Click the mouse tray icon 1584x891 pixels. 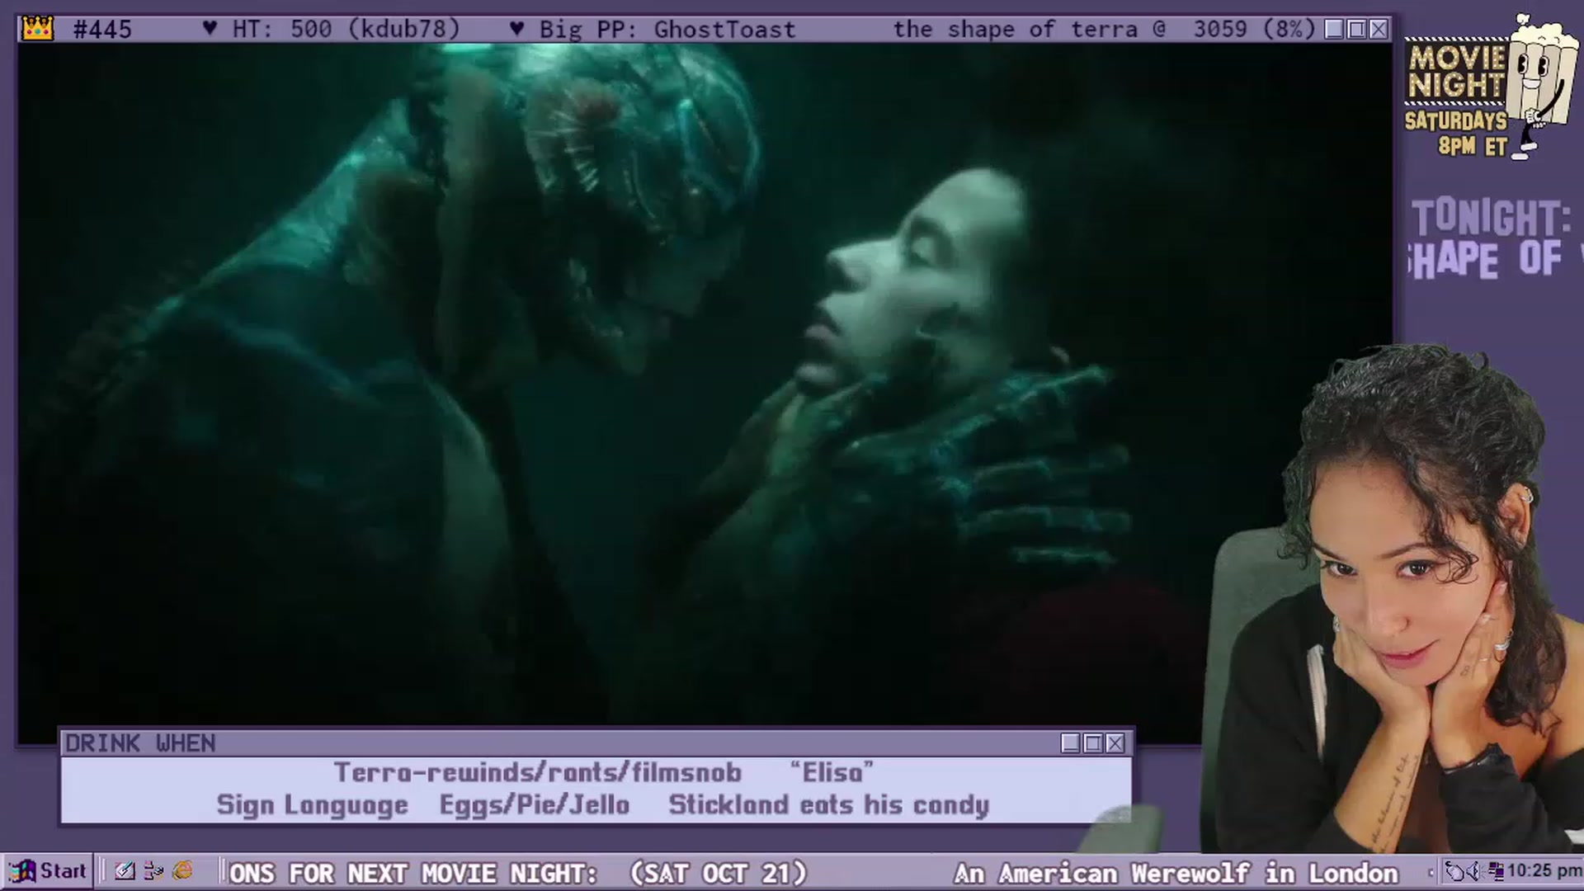click(x=1454, y=871)
